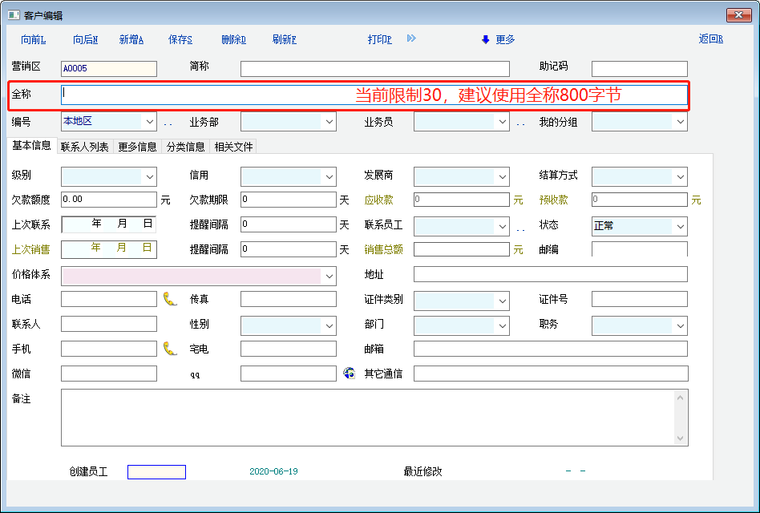This screenshot has width=760, height=513.
Task: Click the down arrow of 备注 scrollbar
Action: pyautogui.click(x=681, y=438)
